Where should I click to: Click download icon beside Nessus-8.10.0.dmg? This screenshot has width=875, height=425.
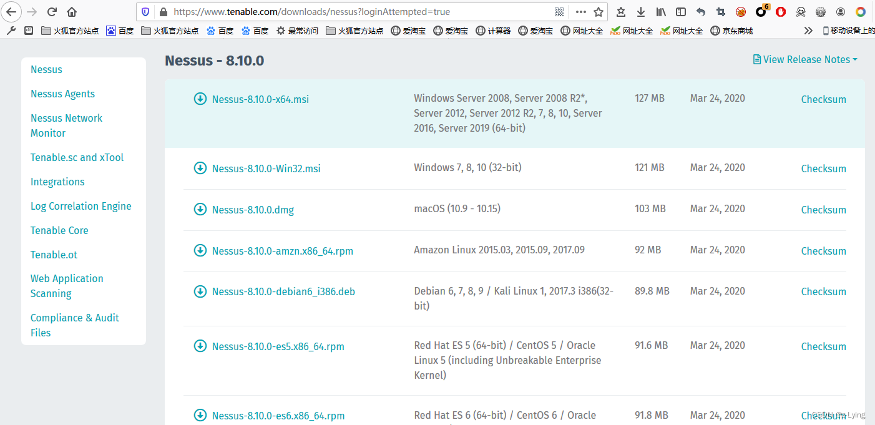coord(200,209)
